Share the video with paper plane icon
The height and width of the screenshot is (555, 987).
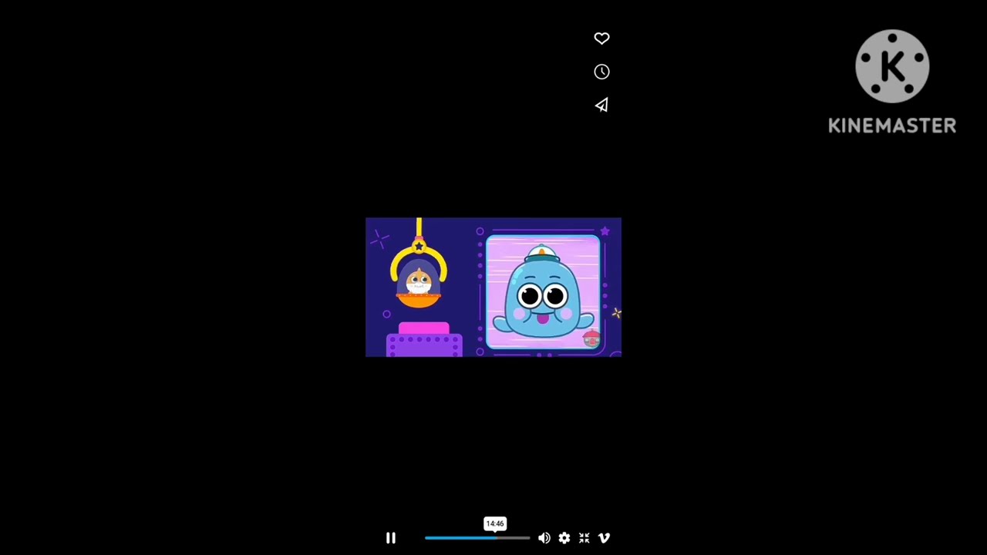(x=601, y=105)
